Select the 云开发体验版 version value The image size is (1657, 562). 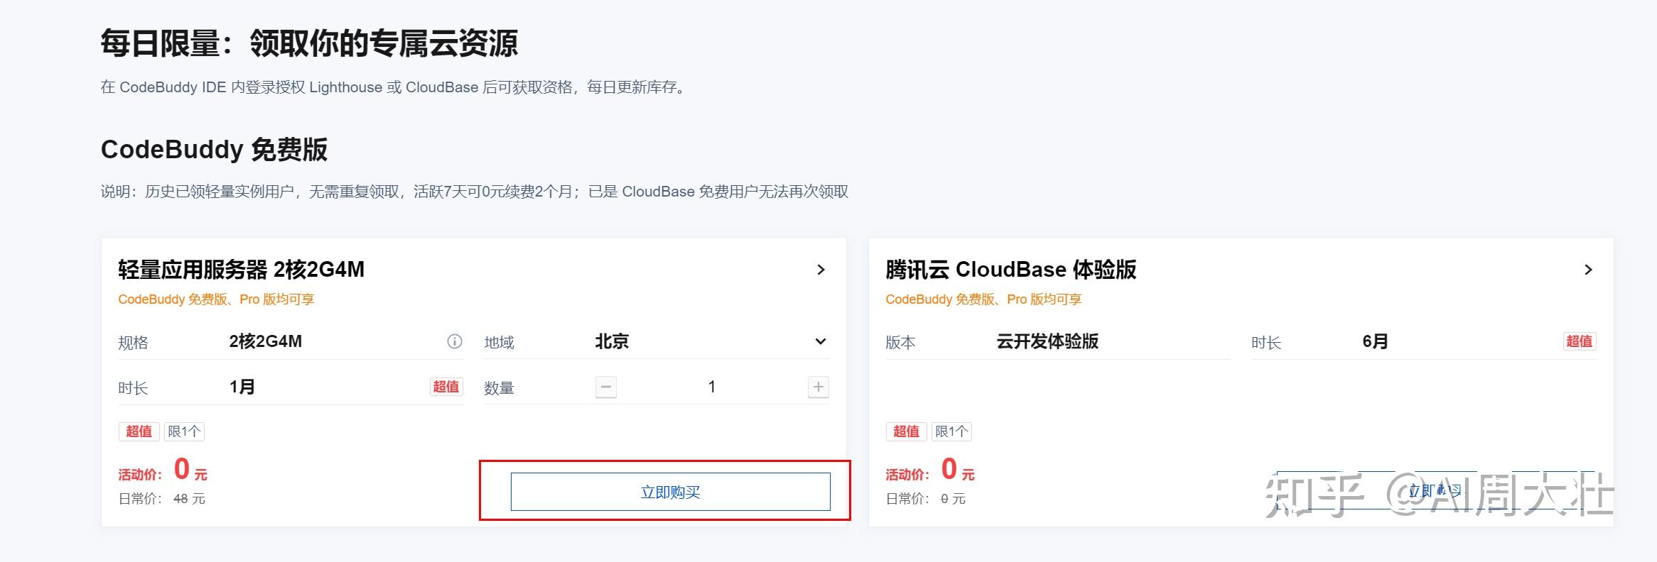point(1047,342)
